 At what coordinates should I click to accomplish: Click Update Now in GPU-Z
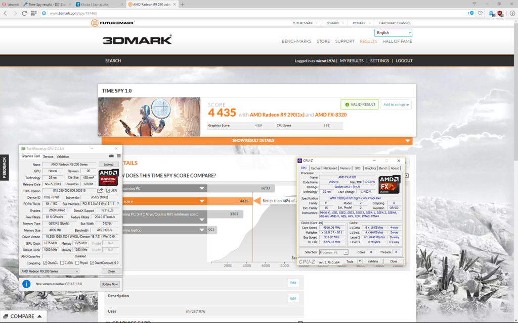click(110, 284)
